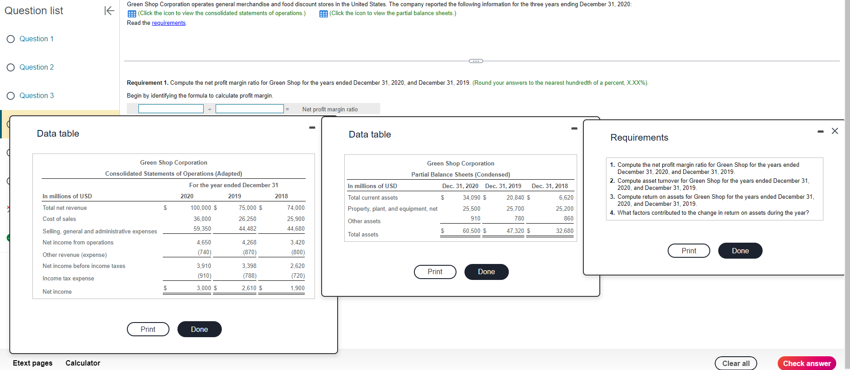Click requirement 4 text about return on assets factors

click(713, 213)
